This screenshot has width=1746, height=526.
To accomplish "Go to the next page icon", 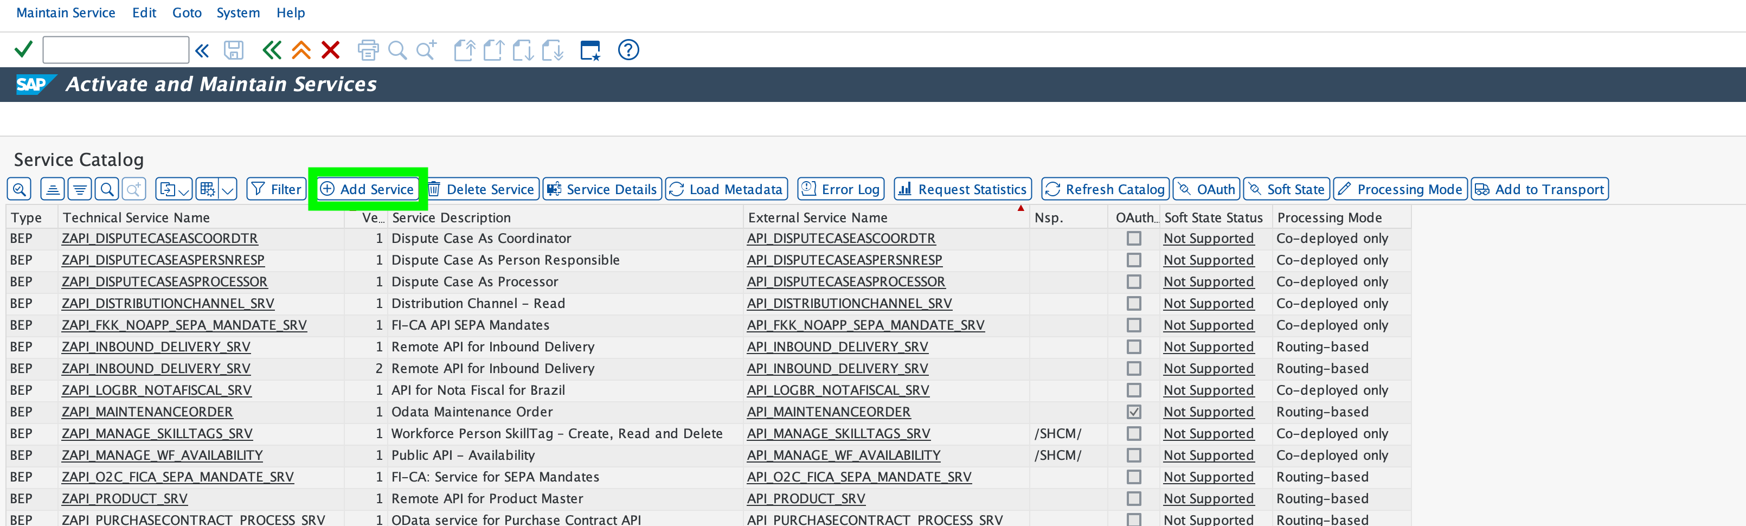I will pyautogui.click(x=523, y=50).
